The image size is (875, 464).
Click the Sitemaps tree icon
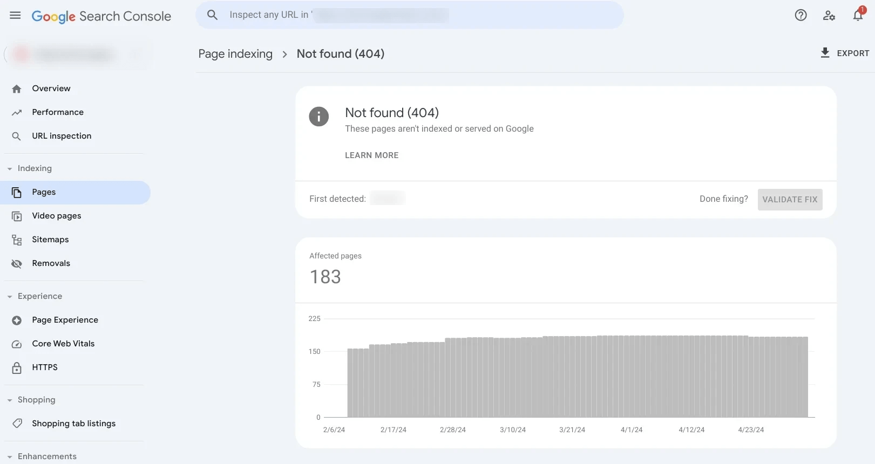coord(17,240)
